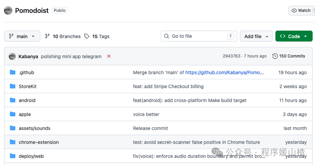The width and height of the screenshot is (315, 165).
Task: Click the folder icon for android
Action: click(13, 100)
